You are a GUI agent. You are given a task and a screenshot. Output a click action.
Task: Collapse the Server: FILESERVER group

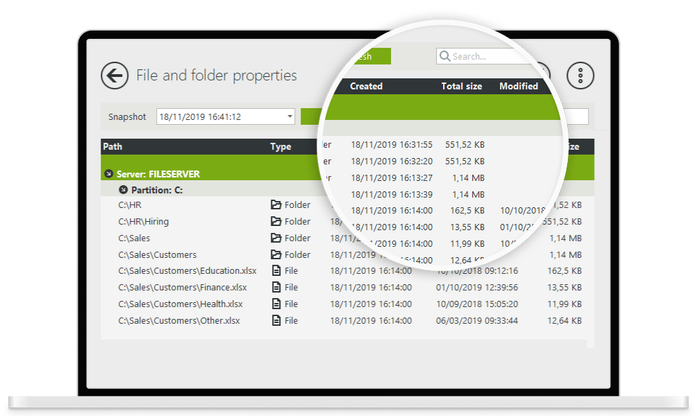click(x=108, y=174)
